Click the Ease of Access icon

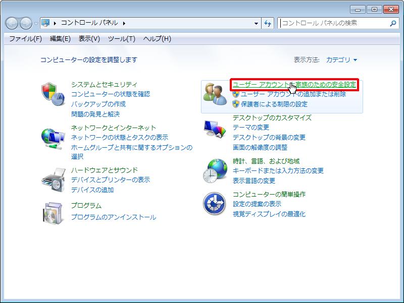[x=215, y=204]
